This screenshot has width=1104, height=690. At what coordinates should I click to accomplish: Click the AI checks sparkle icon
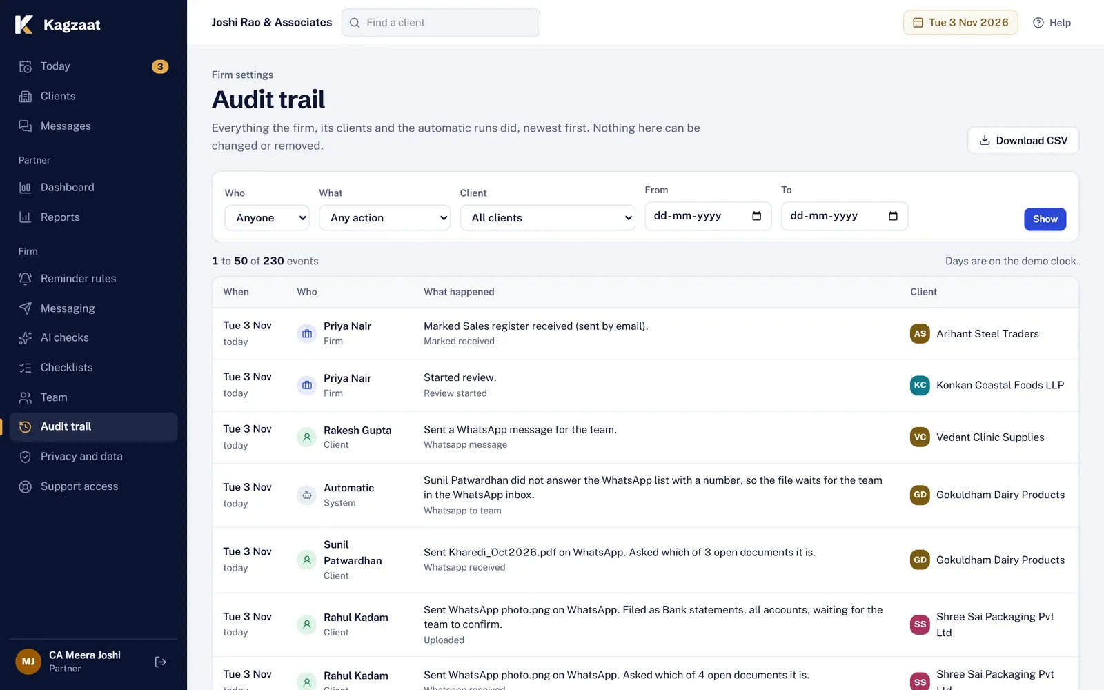point(26,337)
